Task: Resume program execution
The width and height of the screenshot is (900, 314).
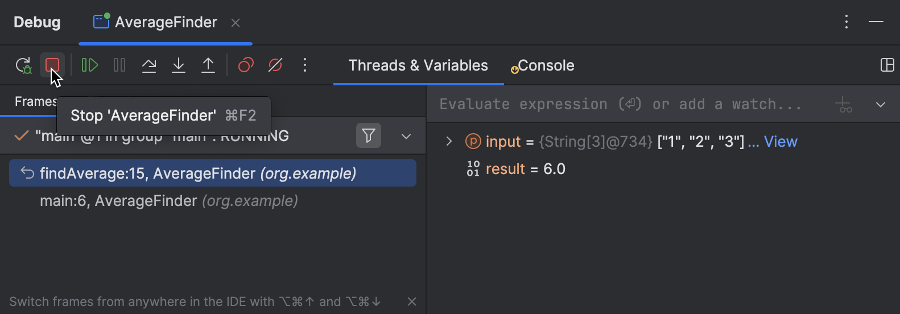Action: coord(89,65)
